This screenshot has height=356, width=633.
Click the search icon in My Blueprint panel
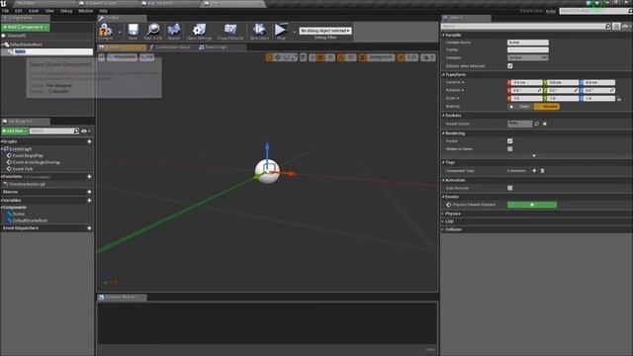tap(76, 131)
